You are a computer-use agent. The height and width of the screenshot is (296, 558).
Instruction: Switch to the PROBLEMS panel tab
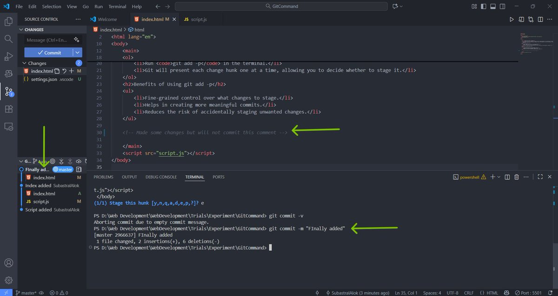[x=103, y=177]
